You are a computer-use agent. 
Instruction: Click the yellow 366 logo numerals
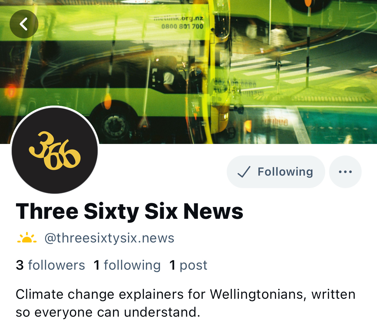click(55, 151)
